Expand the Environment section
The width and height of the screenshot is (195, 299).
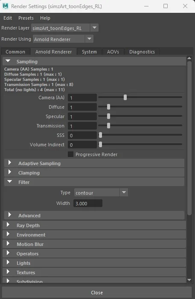pos(94,234)
